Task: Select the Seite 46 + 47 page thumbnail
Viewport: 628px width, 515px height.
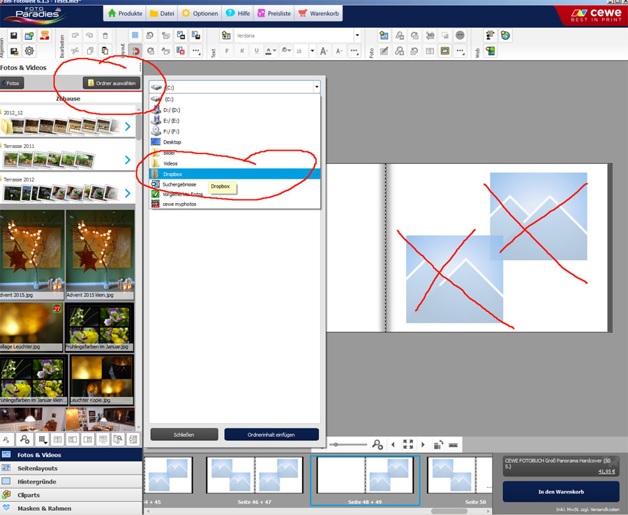Action: (x=255, y=475)
